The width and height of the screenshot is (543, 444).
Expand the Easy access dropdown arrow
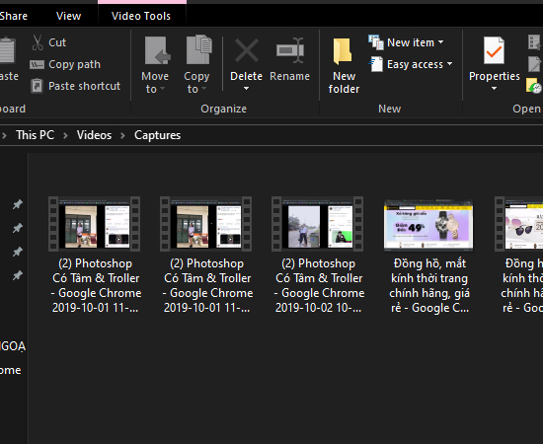(449, 64)
